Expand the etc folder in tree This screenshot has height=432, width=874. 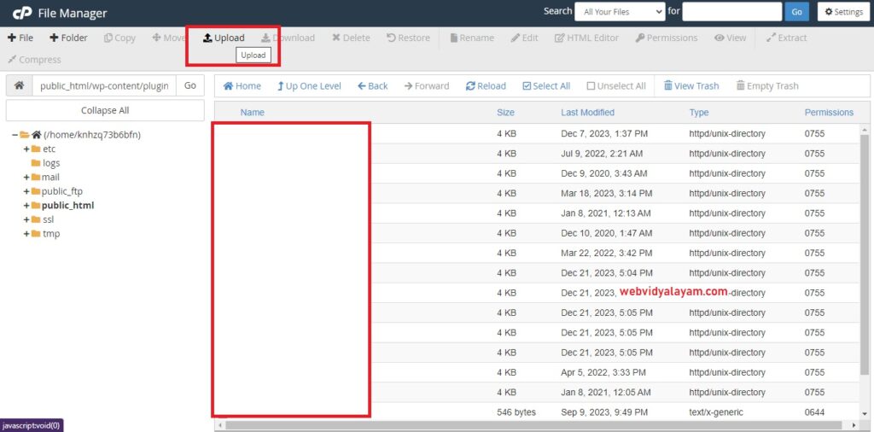[26, 149]
